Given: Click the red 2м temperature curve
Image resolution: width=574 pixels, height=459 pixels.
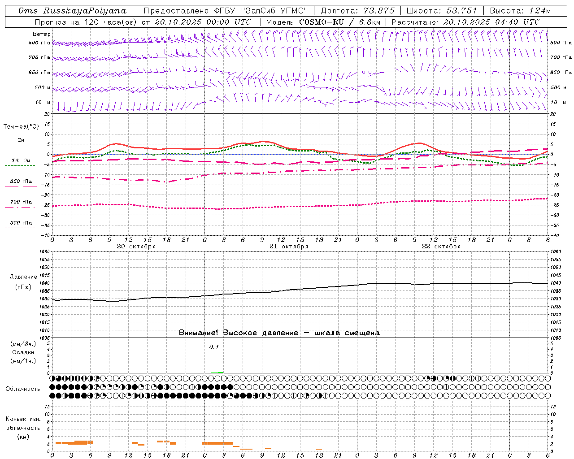Looking at the screenshot, I should (x=300, y=148).
